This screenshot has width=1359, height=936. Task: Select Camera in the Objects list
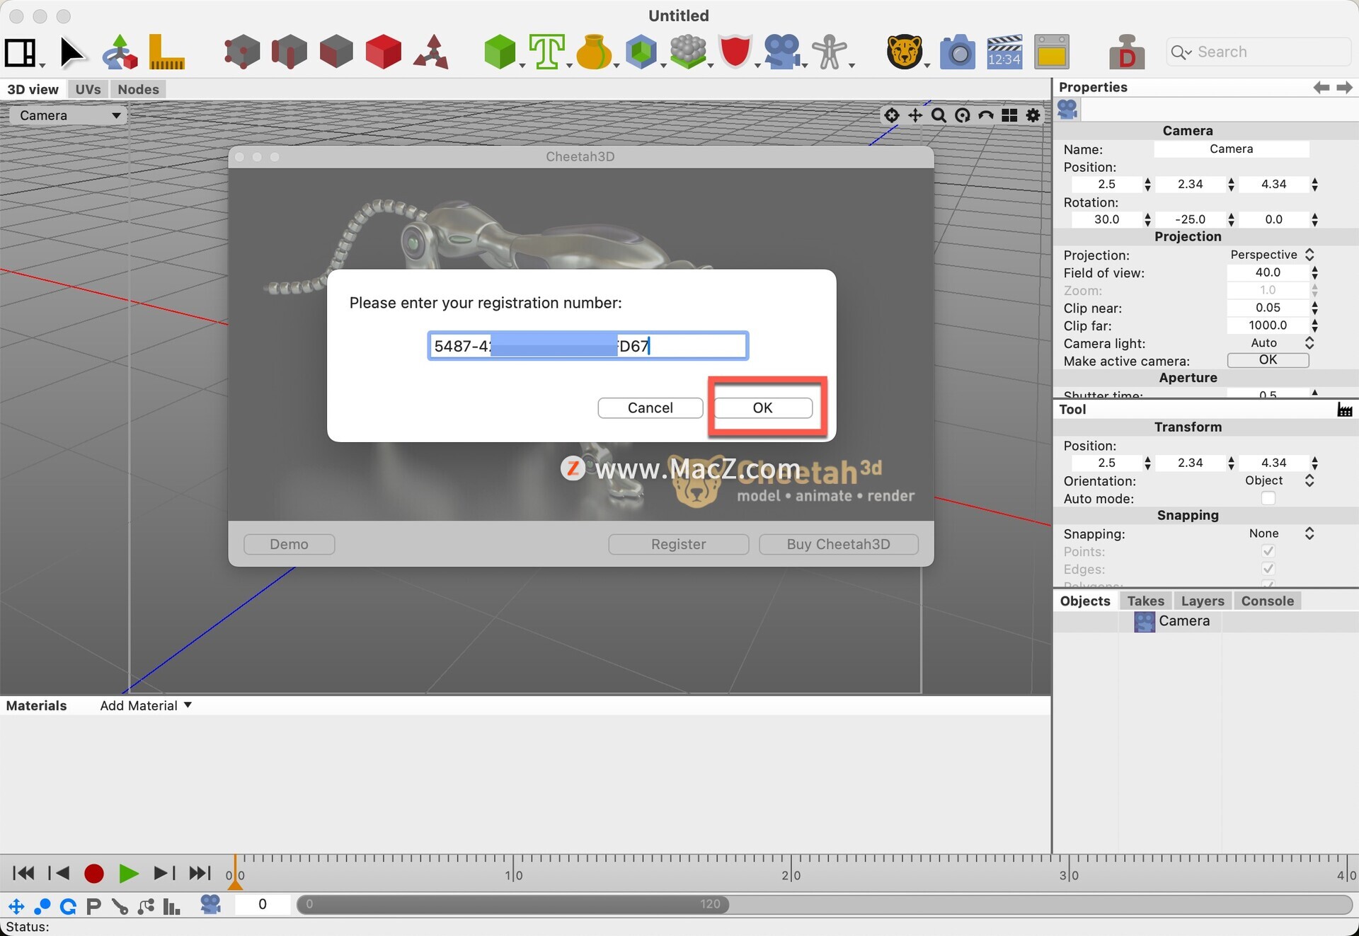1184,621
